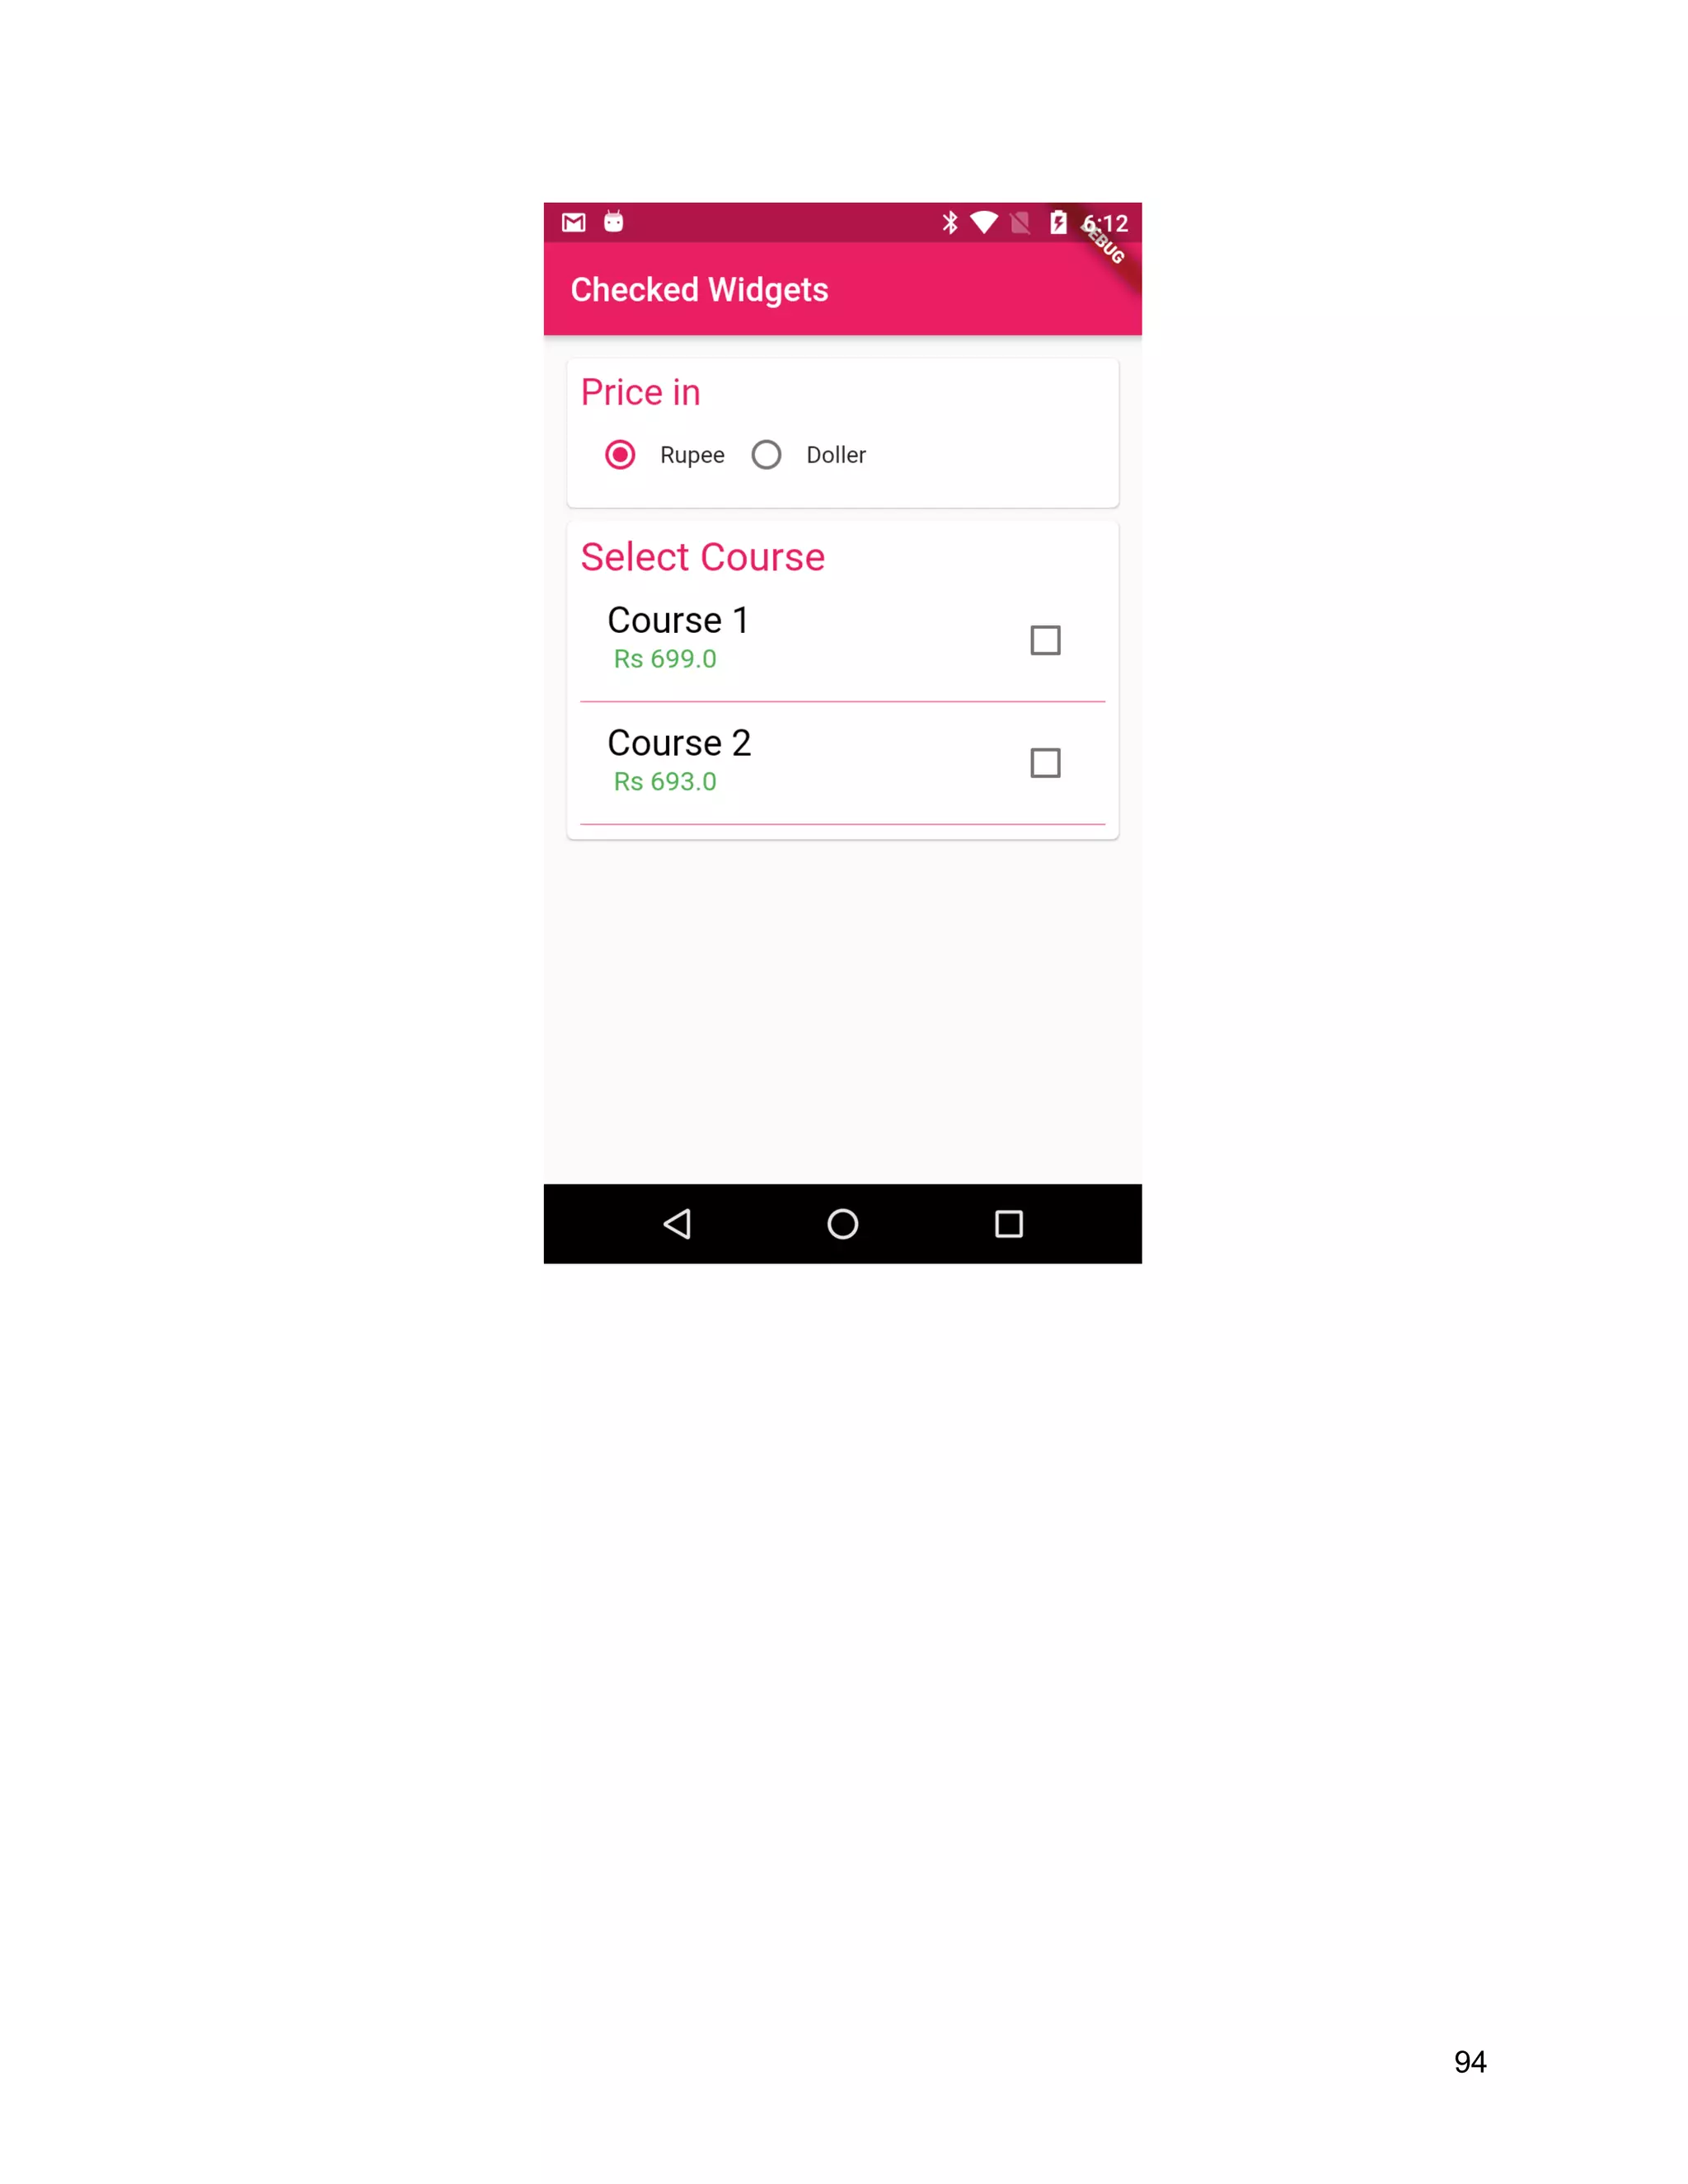Tap the Android home circle icon

click(x=843, y=1223)
